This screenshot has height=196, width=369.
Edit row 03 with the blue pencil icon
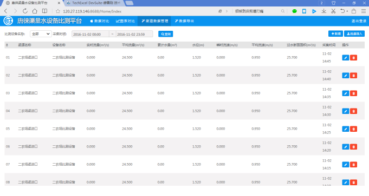click(346, 93)
